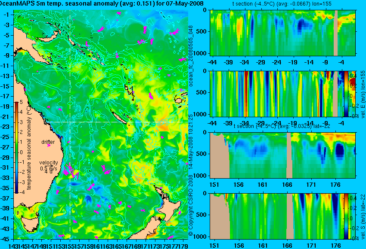
Task: Click the '-11' tick on map latitude axis
Action: click(5, 66)
